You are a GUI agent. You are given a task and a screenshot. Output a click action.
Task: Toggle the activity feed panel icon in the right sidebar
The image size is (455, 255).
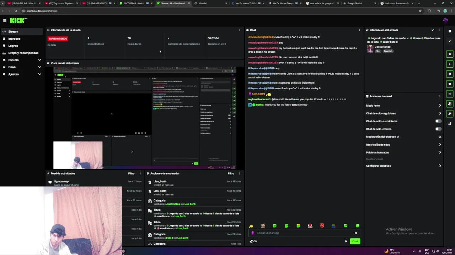click(x=450, y=74)
